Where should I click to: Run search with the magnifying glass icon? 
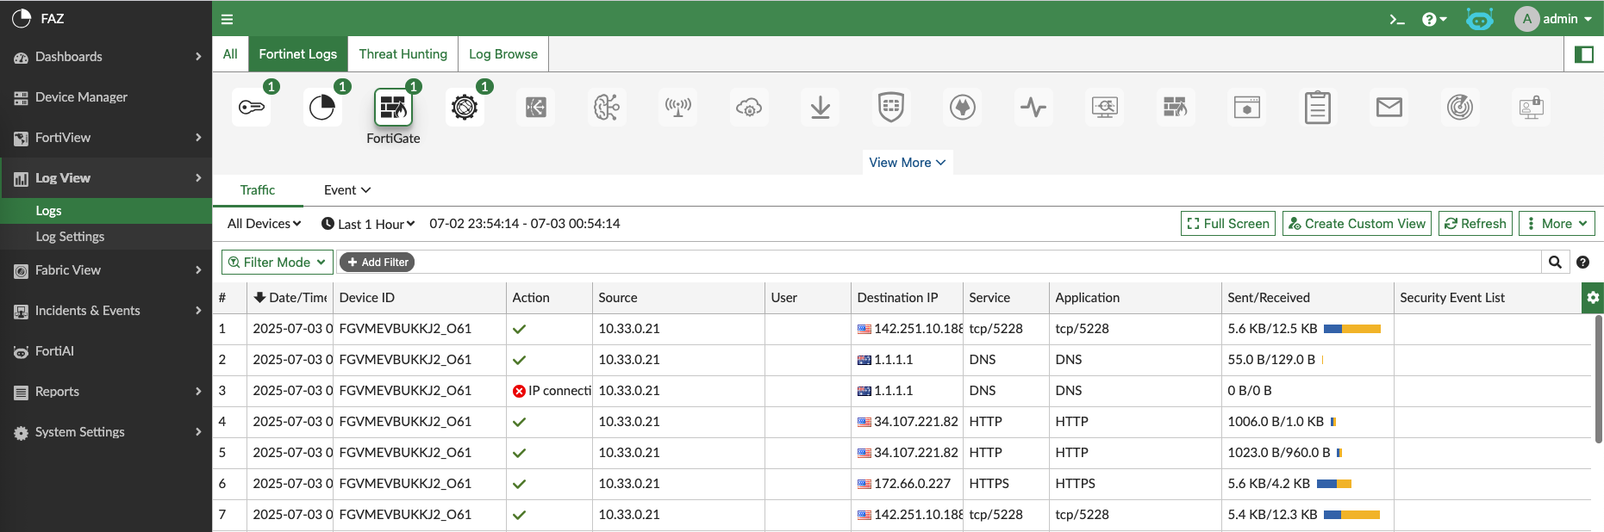coord(1555,263)
